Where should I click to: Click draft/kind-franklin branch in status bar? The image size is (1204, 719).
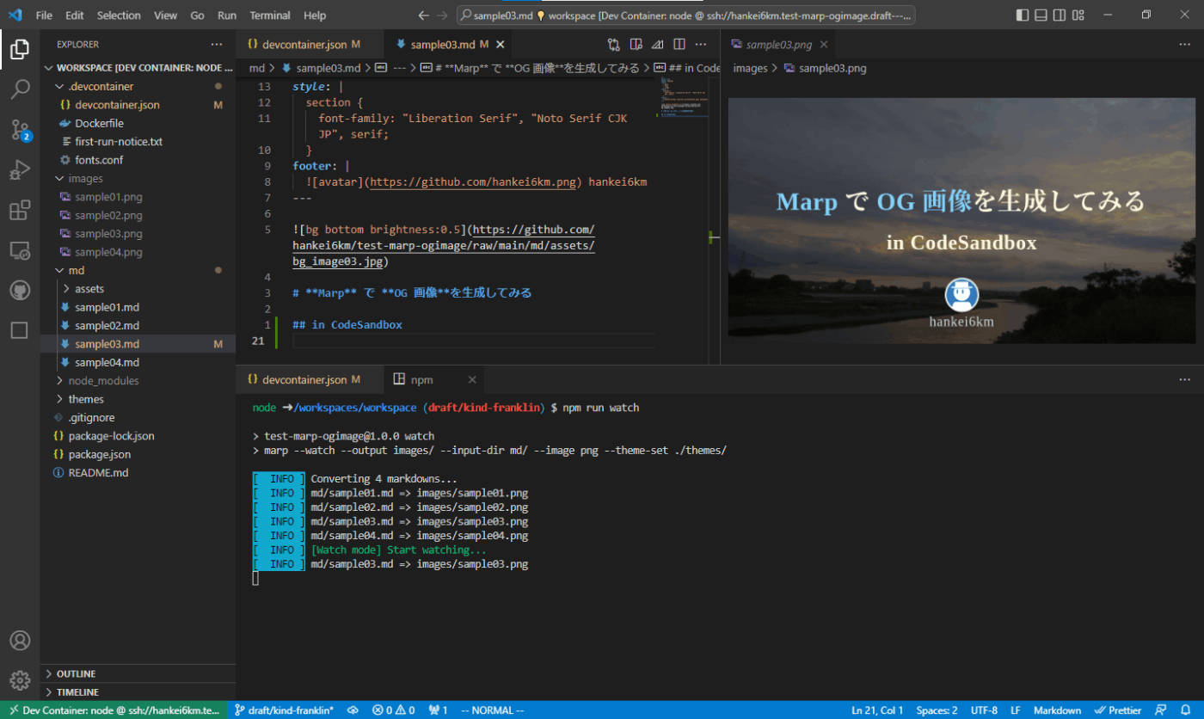coord(284,710)
